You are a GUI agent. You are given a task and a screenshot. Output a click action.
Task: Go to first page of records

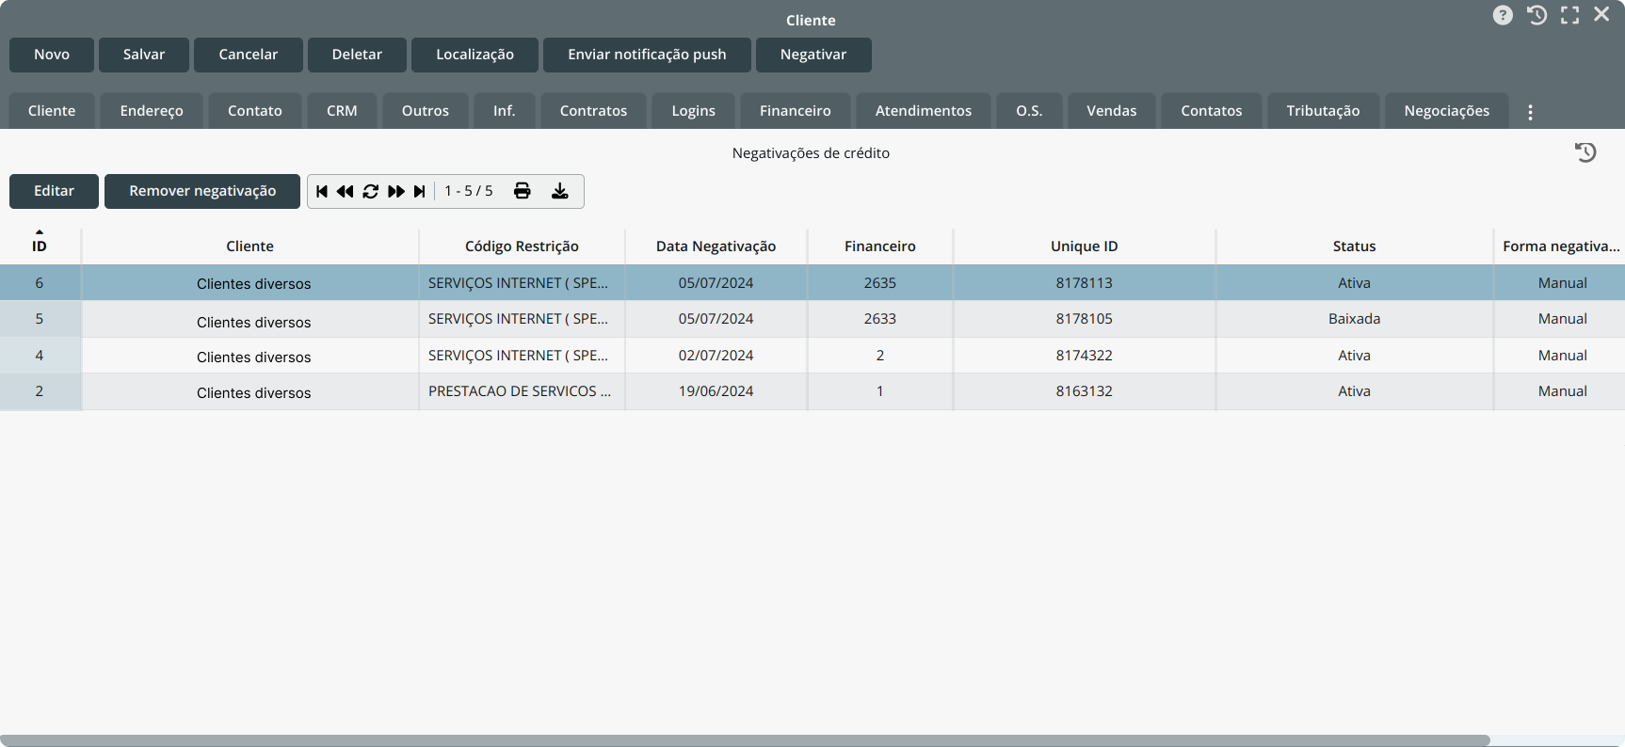point(322,191)
